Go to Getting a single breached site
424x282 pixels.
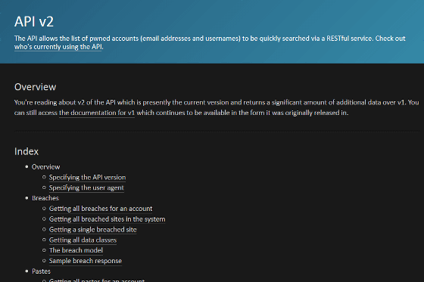[x=92, y=230]
